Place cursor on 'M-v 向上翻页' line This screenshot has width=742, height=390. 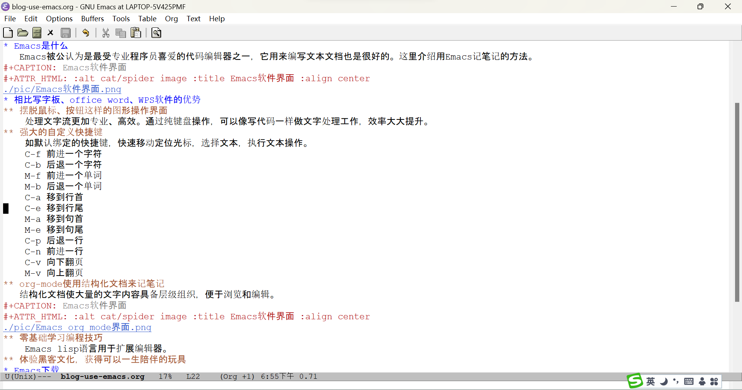point(54,273)
